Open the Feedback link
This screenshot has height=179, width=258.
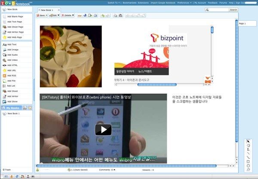[x=212, y=3]
